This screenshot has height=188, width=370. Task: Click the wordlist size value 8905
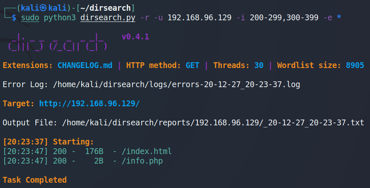click(x=355, y=65)
